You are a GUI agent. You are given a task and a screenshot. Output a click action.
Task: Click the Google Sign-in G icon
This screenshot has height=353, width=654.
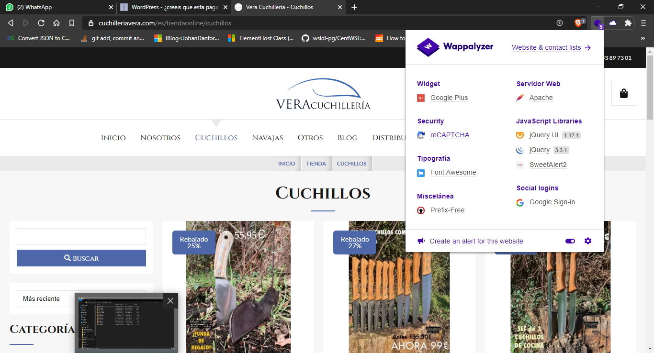pos(520,202)
